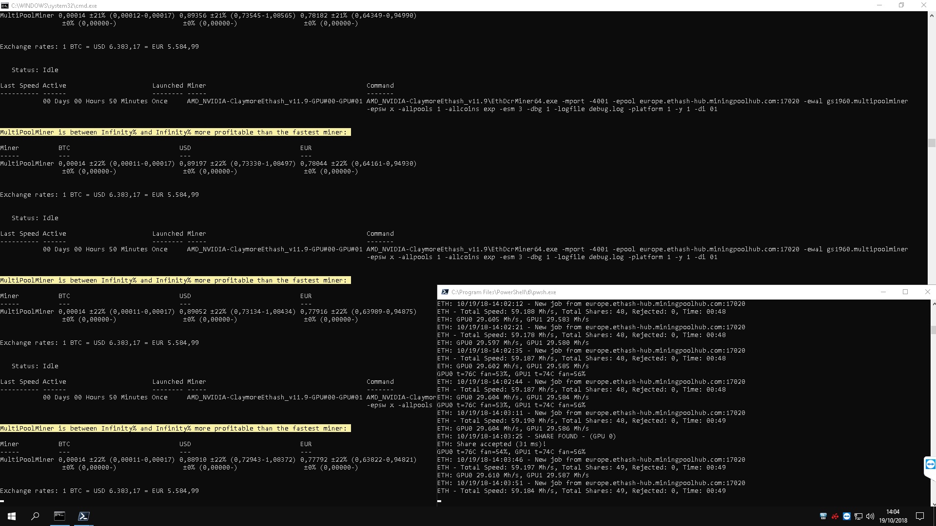Restore down the cmd.exe window
This screenshot has height=526, width=936.
point(902,5)
